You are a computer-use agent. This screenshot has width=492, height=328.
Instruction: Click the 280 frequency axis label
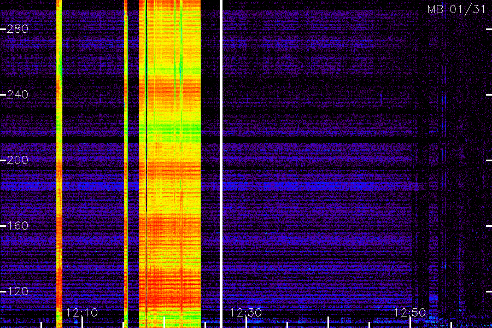pyautogui.click(x=17, y=29)
